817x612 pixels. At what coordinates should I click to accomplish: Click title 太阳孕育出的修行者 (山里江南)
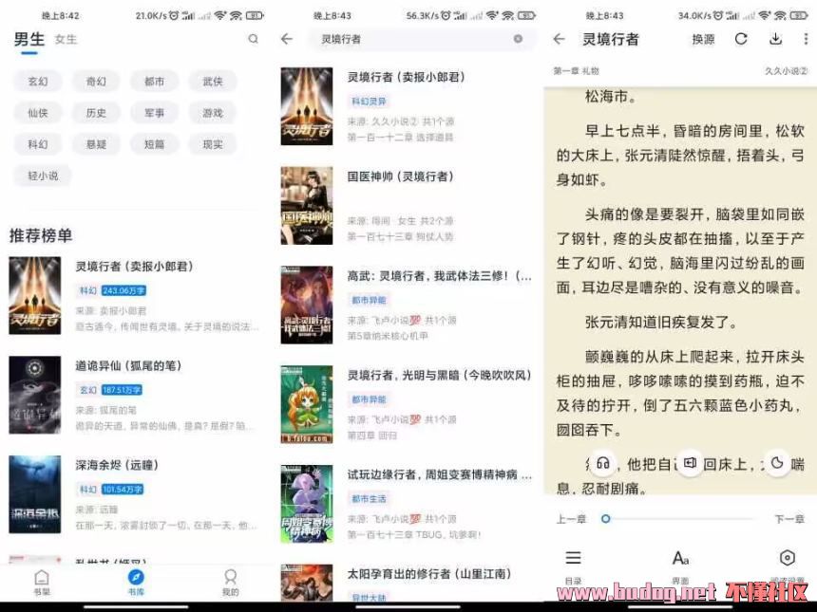tap(429, 574)
